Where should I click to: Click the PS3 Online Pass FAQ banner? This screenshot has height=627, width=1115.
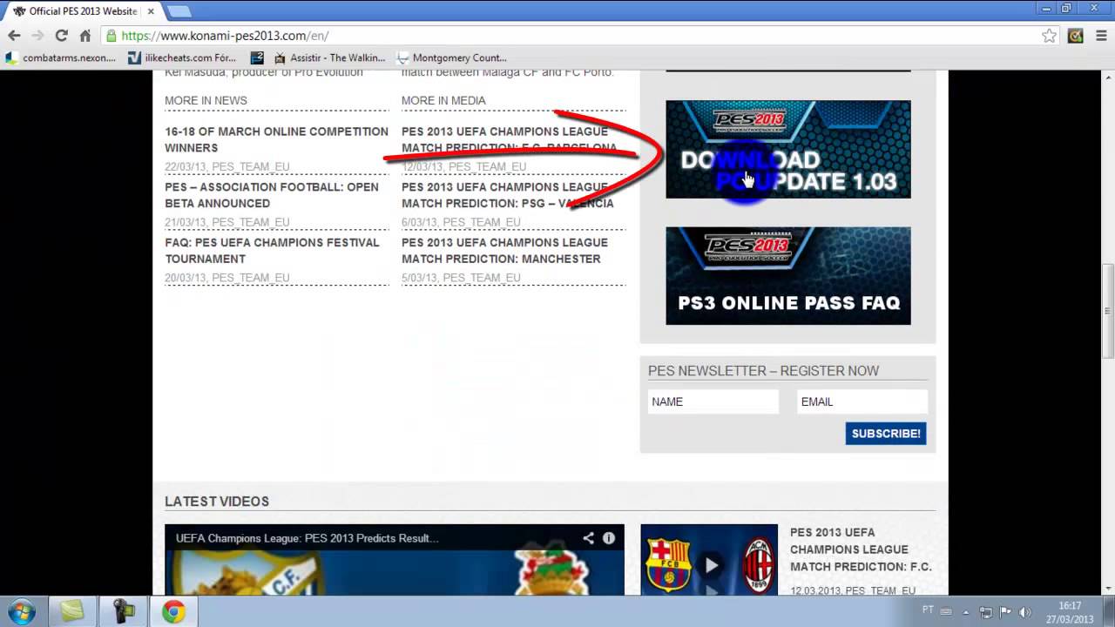(788, 276)
